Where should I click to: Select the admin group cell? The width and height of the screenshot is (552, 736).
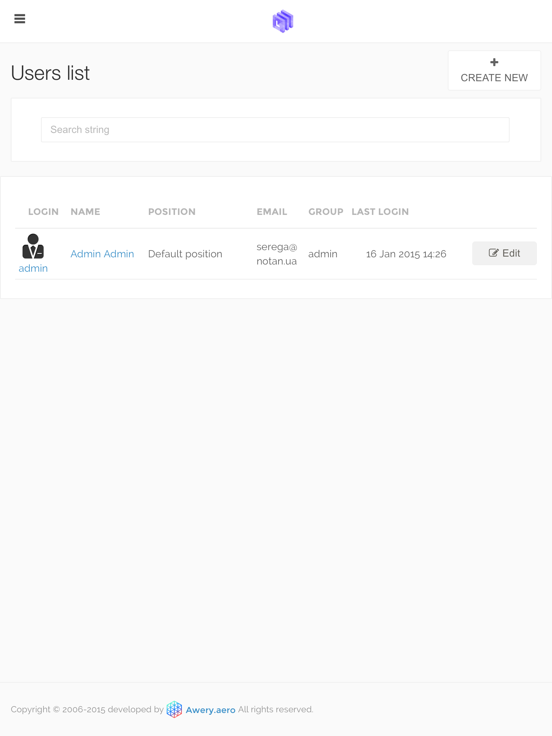tap(323, 254)
